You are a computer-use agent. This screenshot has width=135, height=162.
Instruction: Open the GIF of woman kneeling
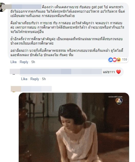(x=74, y=127)
